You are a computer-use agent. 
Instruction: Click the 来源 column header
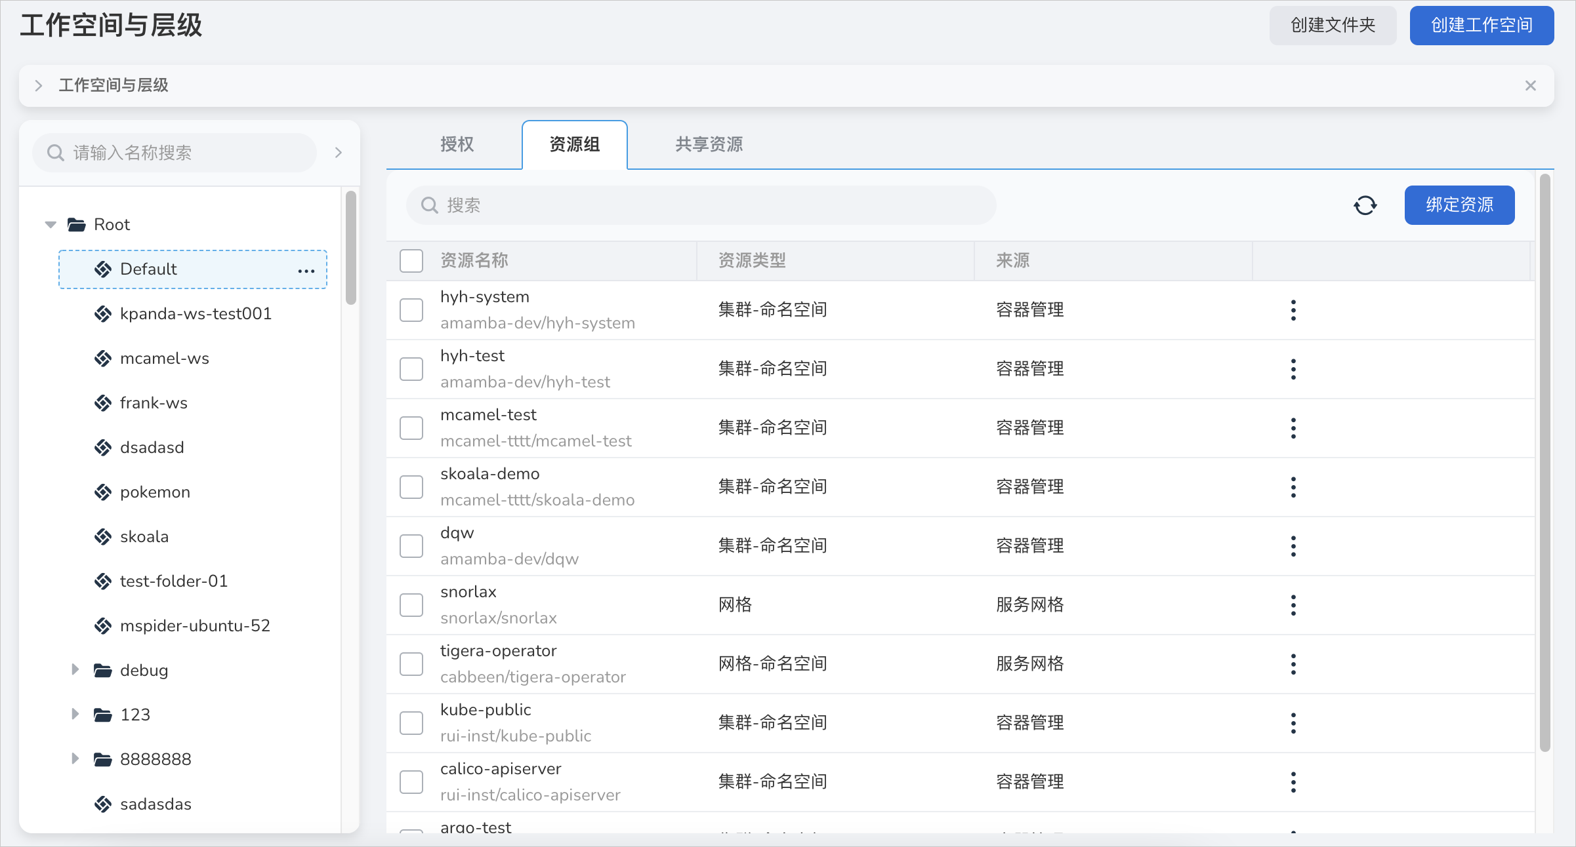click(x=1013, y=261)
